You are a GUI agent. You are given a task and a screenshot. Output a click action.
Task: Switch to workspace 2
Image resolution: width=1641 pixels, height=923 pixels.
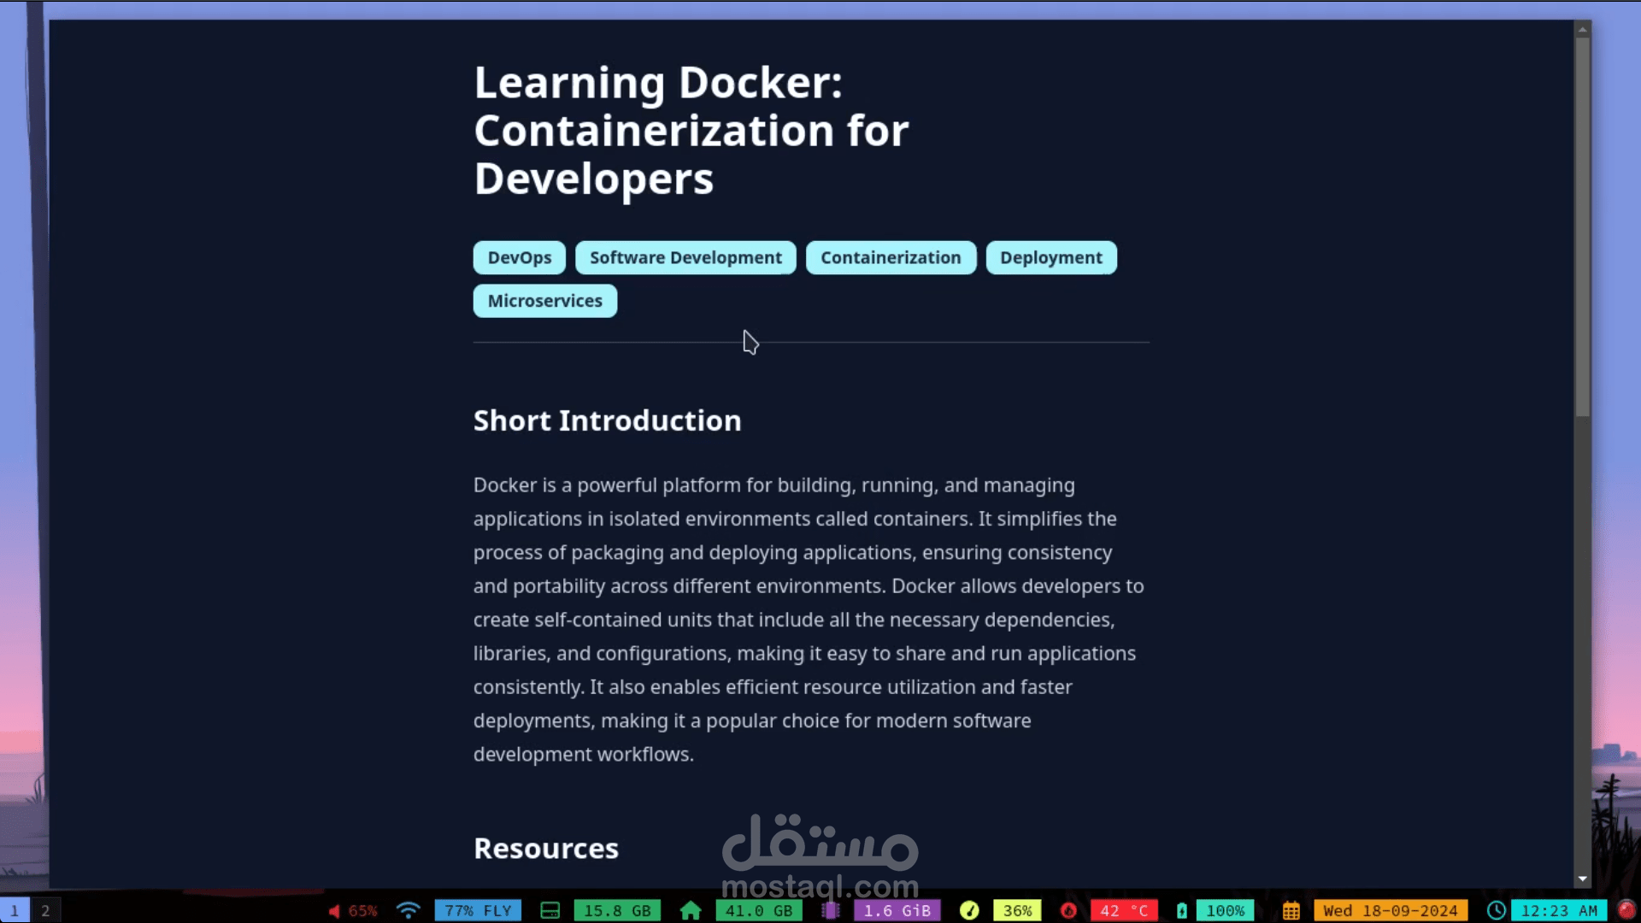[x=45, y=910]
